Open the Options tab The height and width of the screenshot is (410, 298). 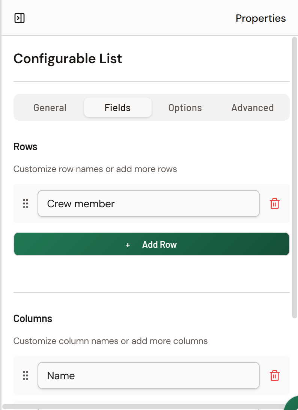coord(185,108)
